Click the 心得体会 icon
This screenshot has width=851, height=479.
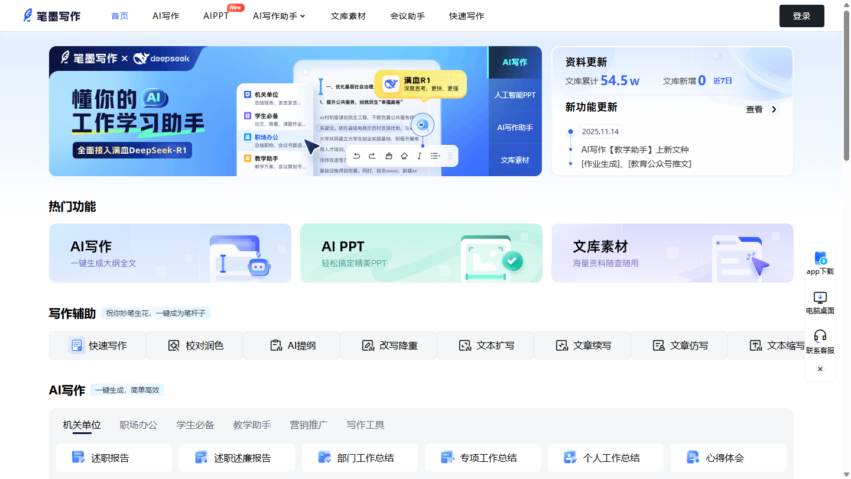point(693,457)
